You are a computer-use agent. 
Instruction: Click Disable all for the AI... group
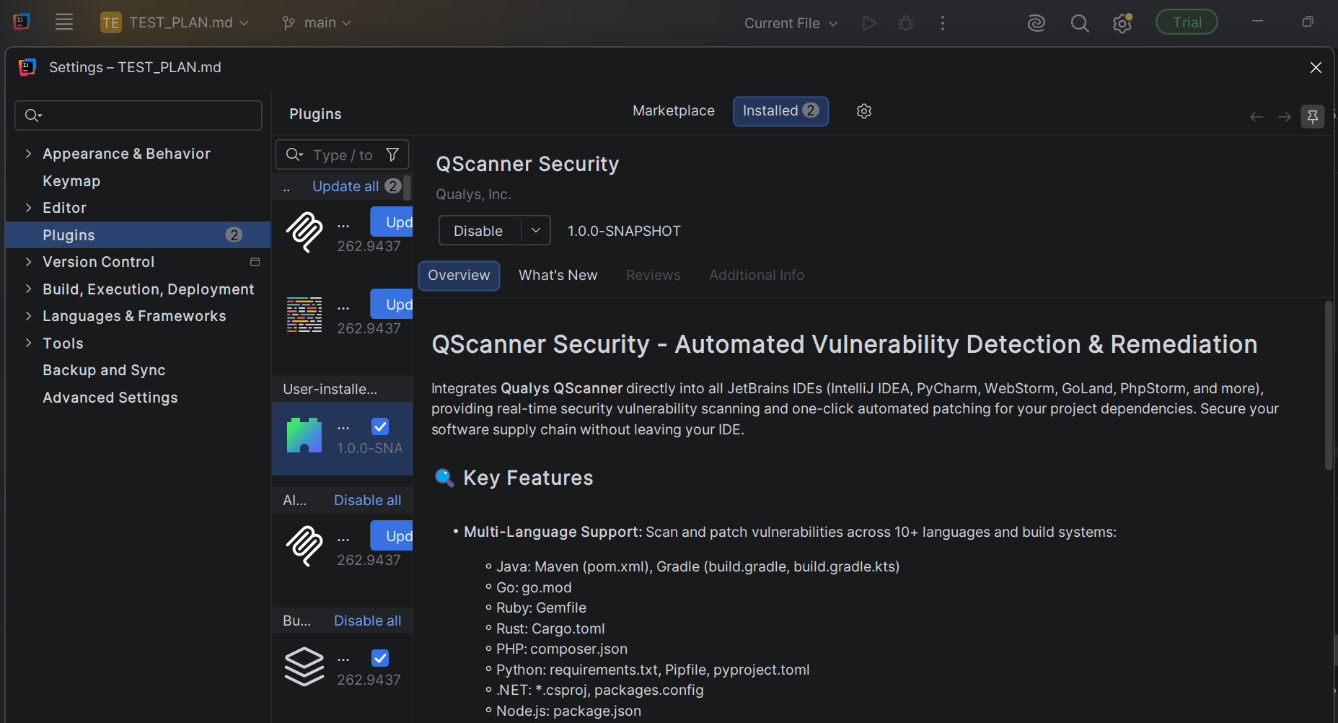(x=367, y=500)
